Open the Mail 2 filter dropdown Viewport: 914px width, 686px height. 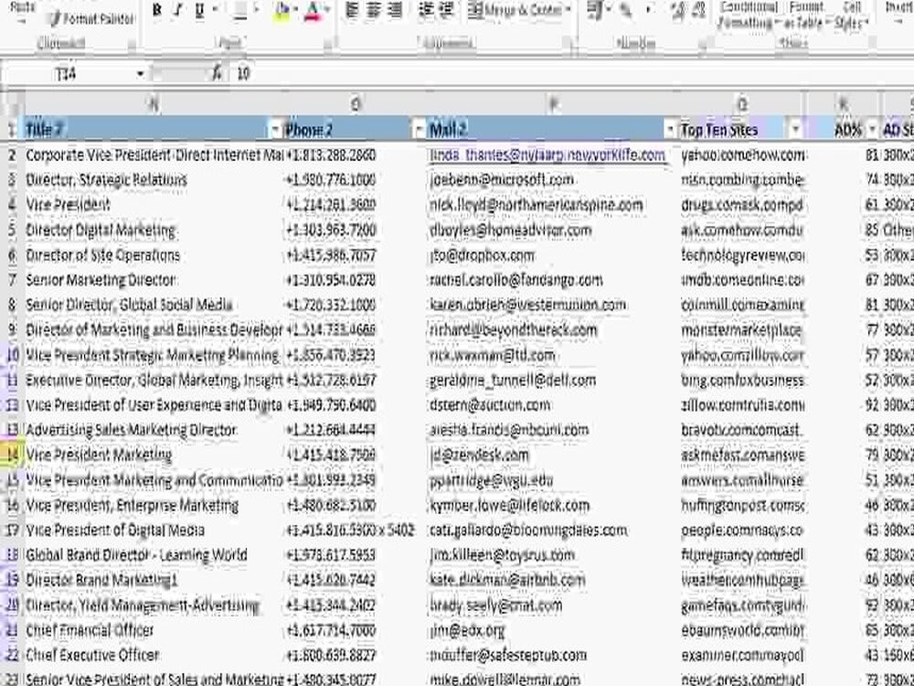point(670,130)
